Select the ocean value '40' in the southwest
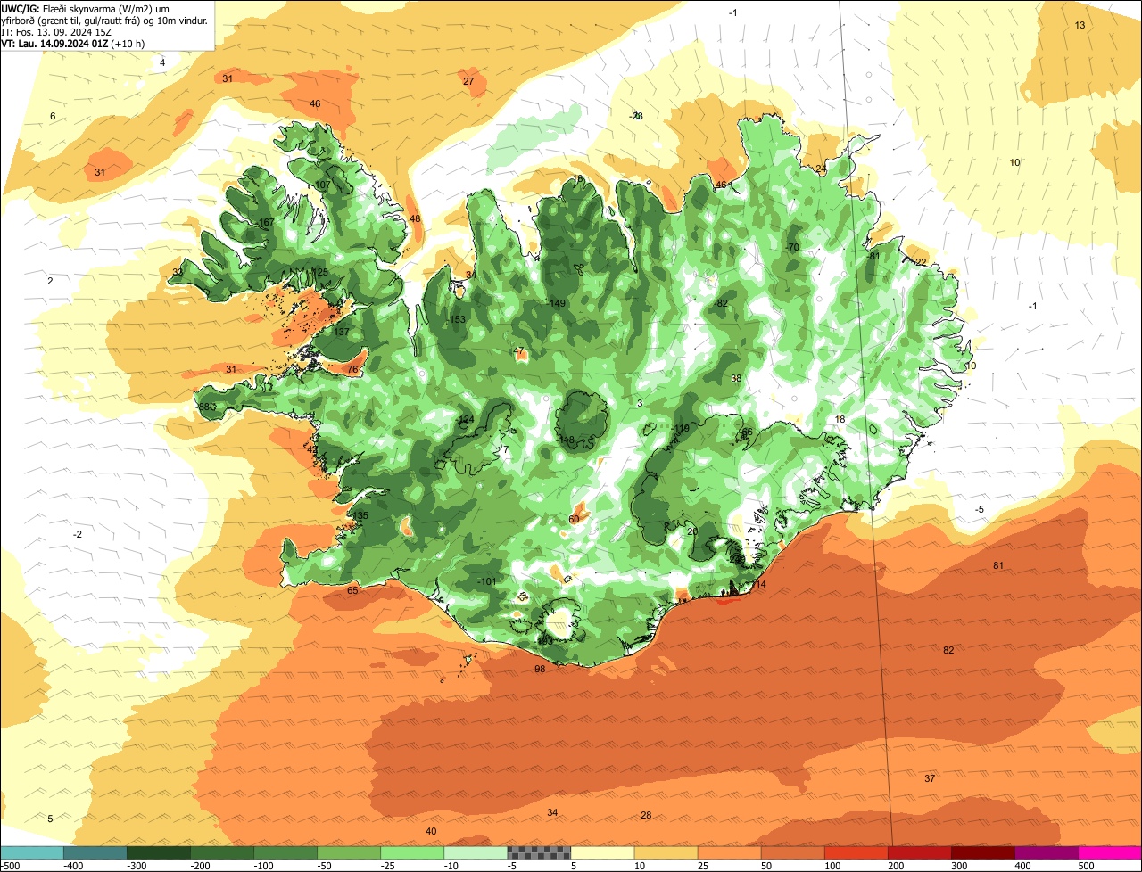 coord(431,831)
